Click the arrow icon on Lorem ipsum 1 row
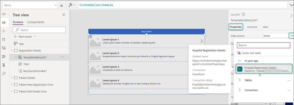 tap(202, 41)
